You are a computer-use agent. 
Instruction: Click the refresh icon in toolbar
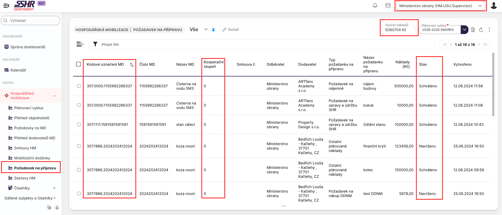[x=481, y=30]
